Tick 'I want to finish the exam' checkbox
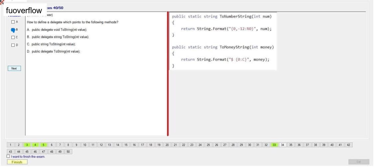The image size is (374, 167). click(8, 156)
